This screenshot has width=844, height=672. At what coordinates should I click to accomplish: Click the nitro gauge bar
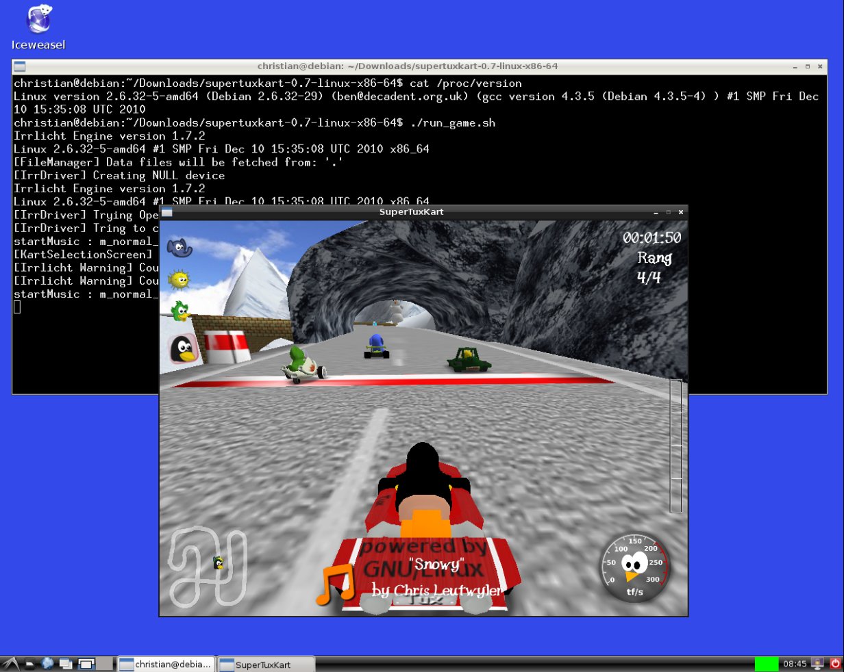click(x=675, y=445)
